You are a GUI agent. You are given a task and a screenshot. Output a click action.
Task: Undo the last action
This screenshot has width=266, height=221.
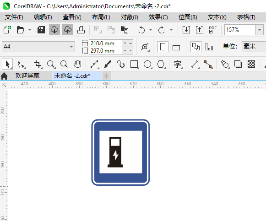click(141, 30)
